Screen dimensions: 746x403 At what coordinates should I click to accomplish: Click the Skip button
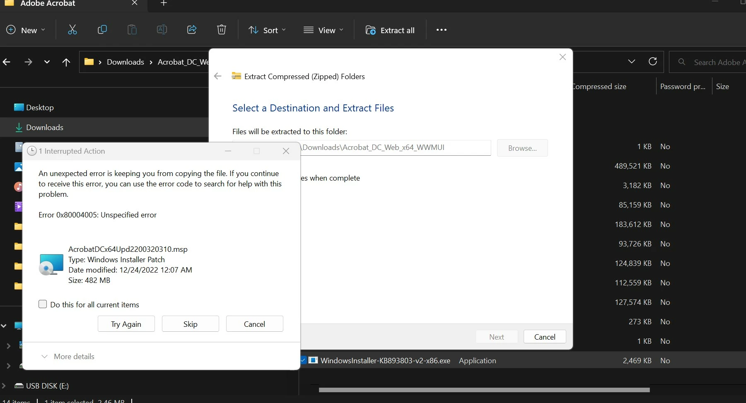[191, 324]
